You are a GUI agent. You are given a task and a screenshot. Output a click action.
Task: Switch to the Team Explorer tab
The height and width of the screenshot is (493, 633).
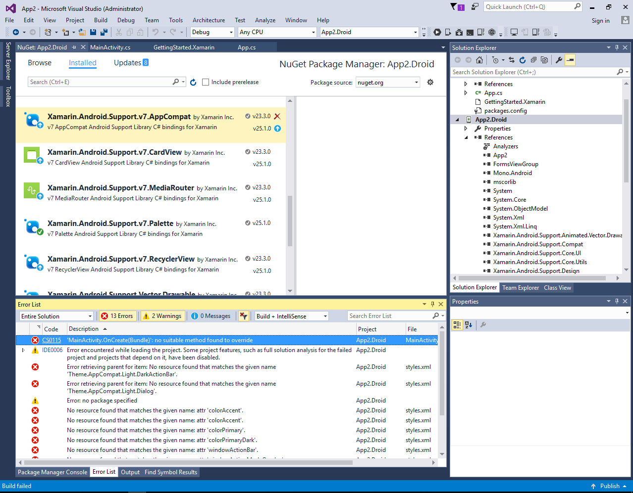tap(521, 288)
